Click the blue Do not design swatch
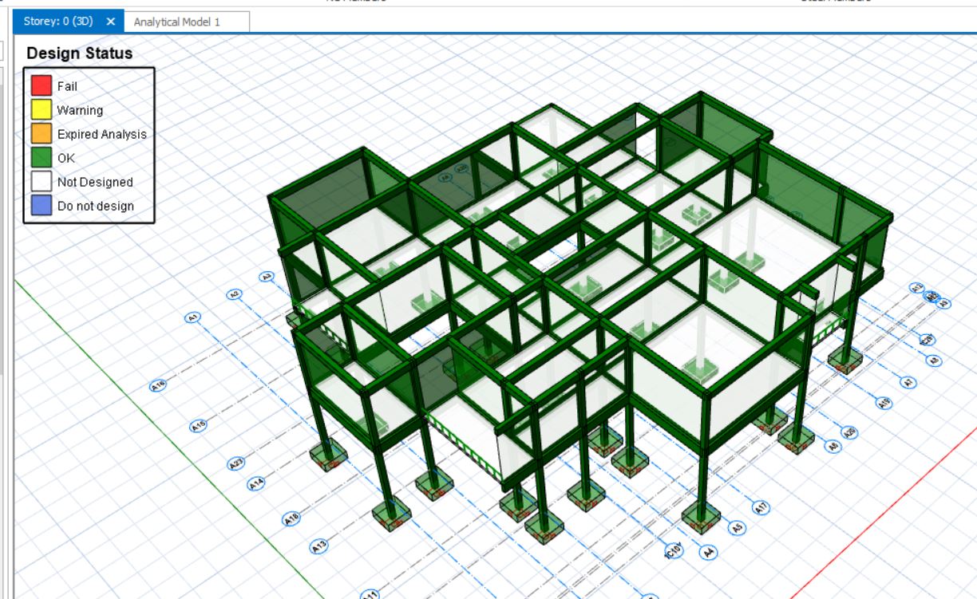Image resolution: width=977 pixels, height=599 pixels. [x=42, y=206]
